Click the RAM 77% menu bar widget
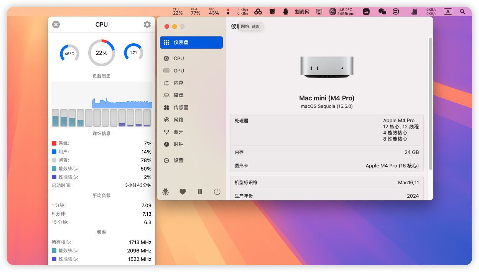The width and height of the screenshot is (479, 272). (x=196, y=11)
